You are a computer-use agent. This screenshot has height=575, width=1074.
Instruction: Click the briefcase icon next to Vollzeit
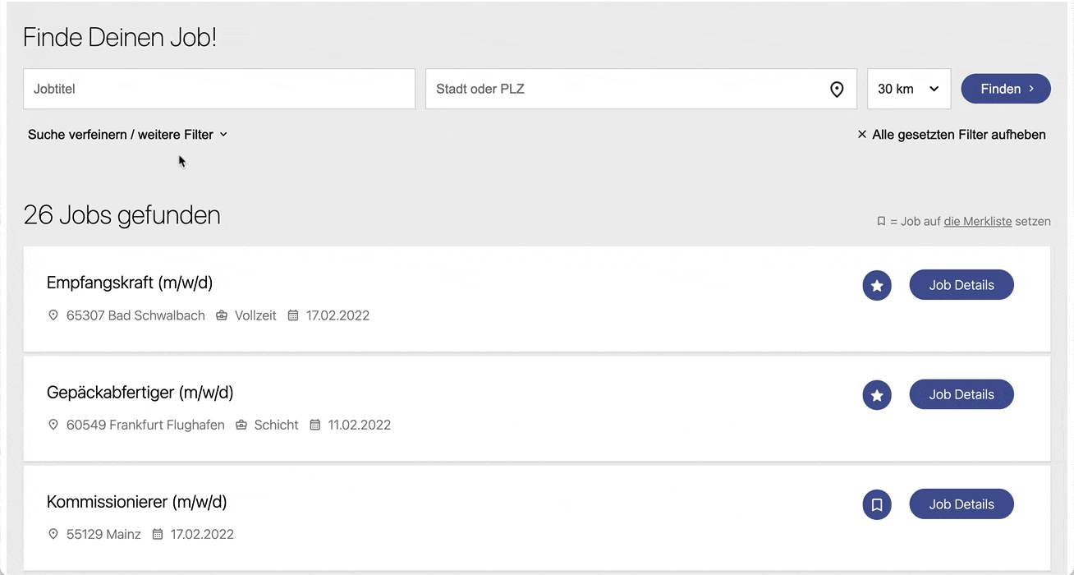click(x=222, y=315)
